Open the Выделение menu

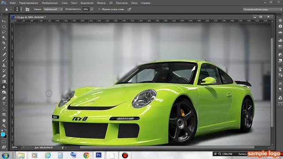[x=87, y=3]
